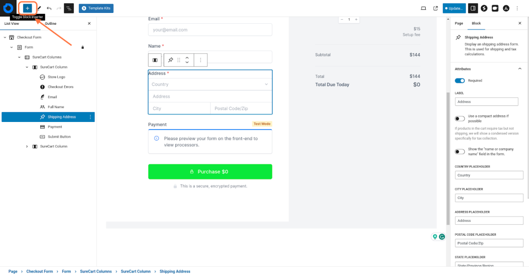Viewport: 529px width, 275px height.
Task: Expand the collapsed SureCart Column node
Action: click(x=27, y=146)
